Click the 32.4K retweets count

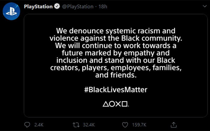(x=89, y=125)
